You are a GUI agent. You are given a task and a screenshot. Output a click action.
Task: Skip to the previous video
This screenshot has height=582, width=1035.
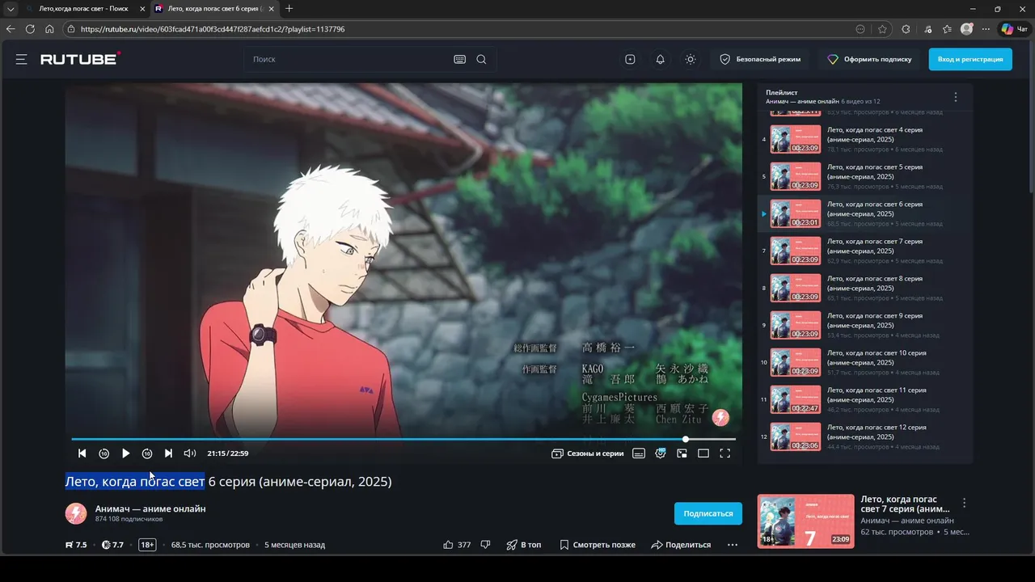click(82, 453)
